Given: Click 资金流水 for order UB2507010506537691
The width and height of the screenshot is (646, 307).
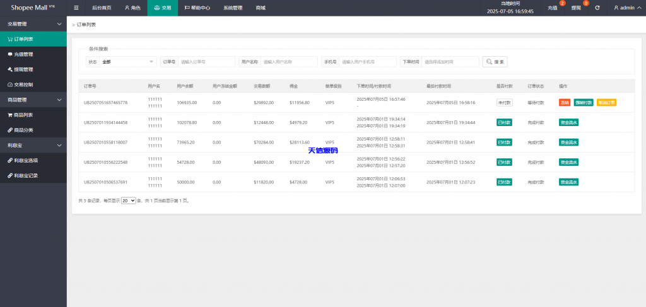Looking at the screenshot, I should 568,182.
